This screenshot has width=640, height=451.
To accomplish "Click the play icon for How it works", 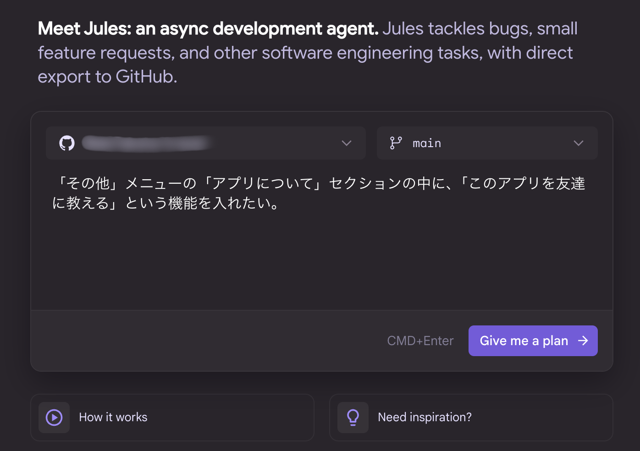I will (54, 418).
